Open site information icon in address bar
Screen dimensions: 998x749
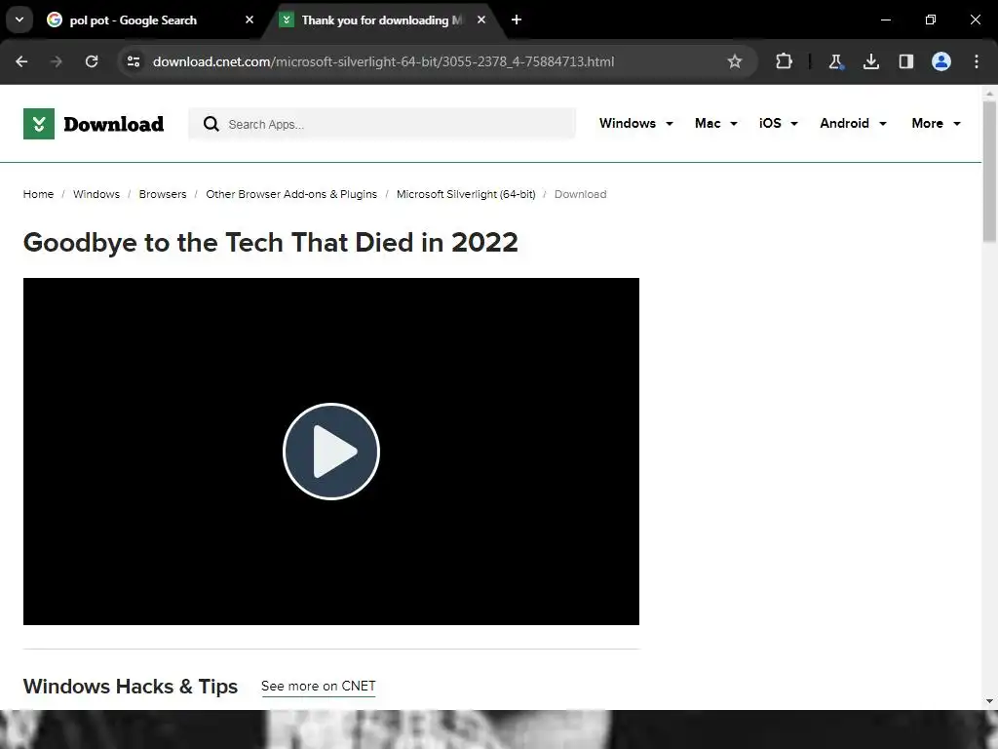click(x=134, y=61)
